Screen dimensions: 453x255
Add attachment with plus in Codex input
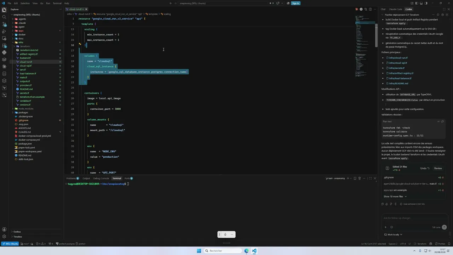pos(385,227)
